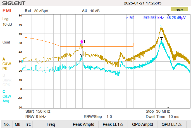Open the Log 10 dB scale setting

point(7,21)
